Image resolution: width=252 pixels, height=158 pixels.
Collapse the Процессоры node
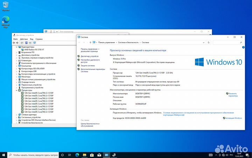(16, 90)
